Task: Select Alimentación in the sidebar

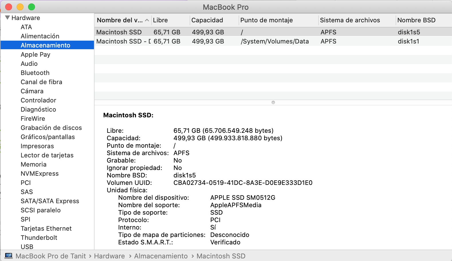Action: pos(40,36)
